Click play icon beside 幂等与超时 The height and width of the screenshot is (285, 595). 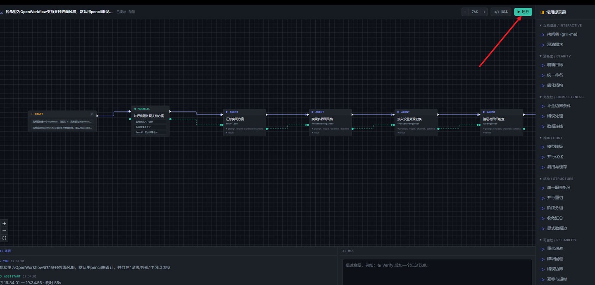tap(543, 279)
